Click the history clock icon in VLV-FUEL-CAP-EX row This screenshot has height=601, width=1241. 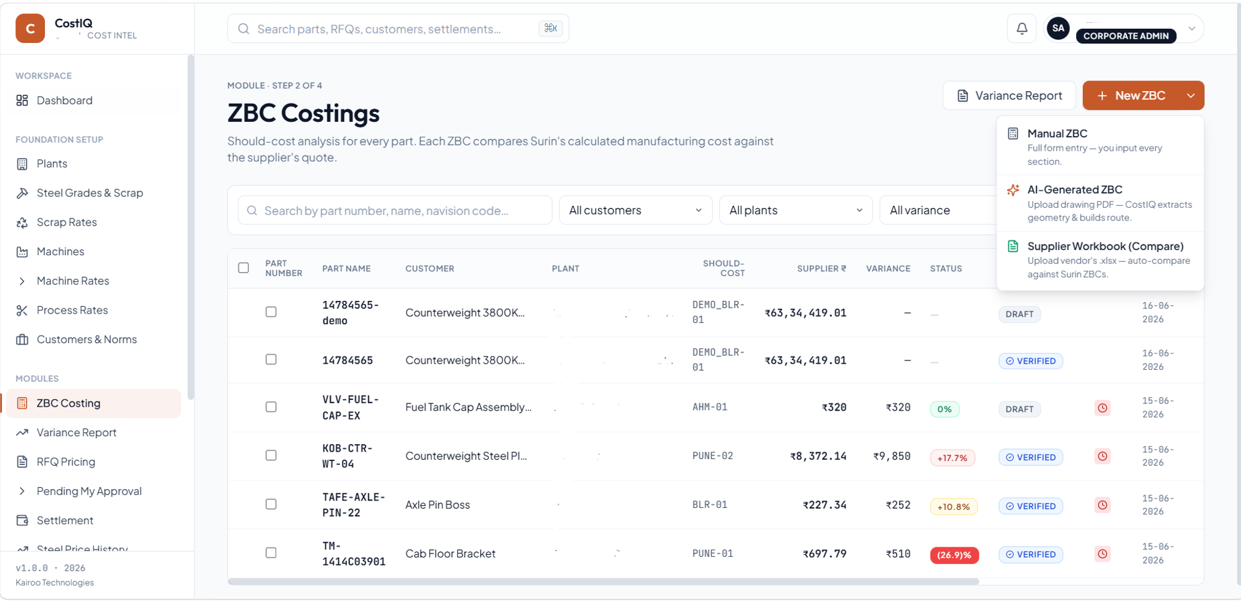[x=1102, y=408]
